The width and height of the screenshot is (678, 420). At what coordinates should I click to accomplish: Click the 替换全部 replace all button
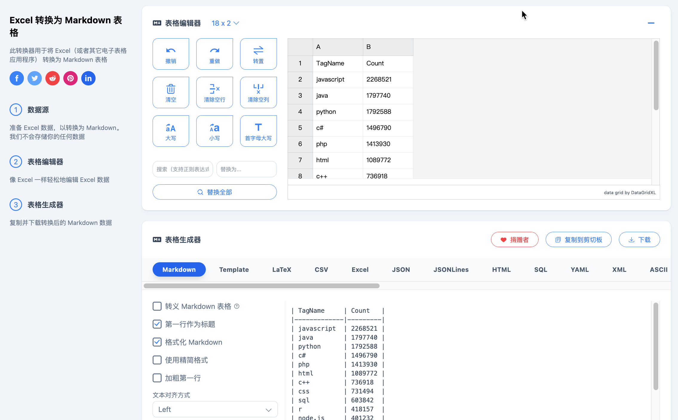[x=214, y=192]
